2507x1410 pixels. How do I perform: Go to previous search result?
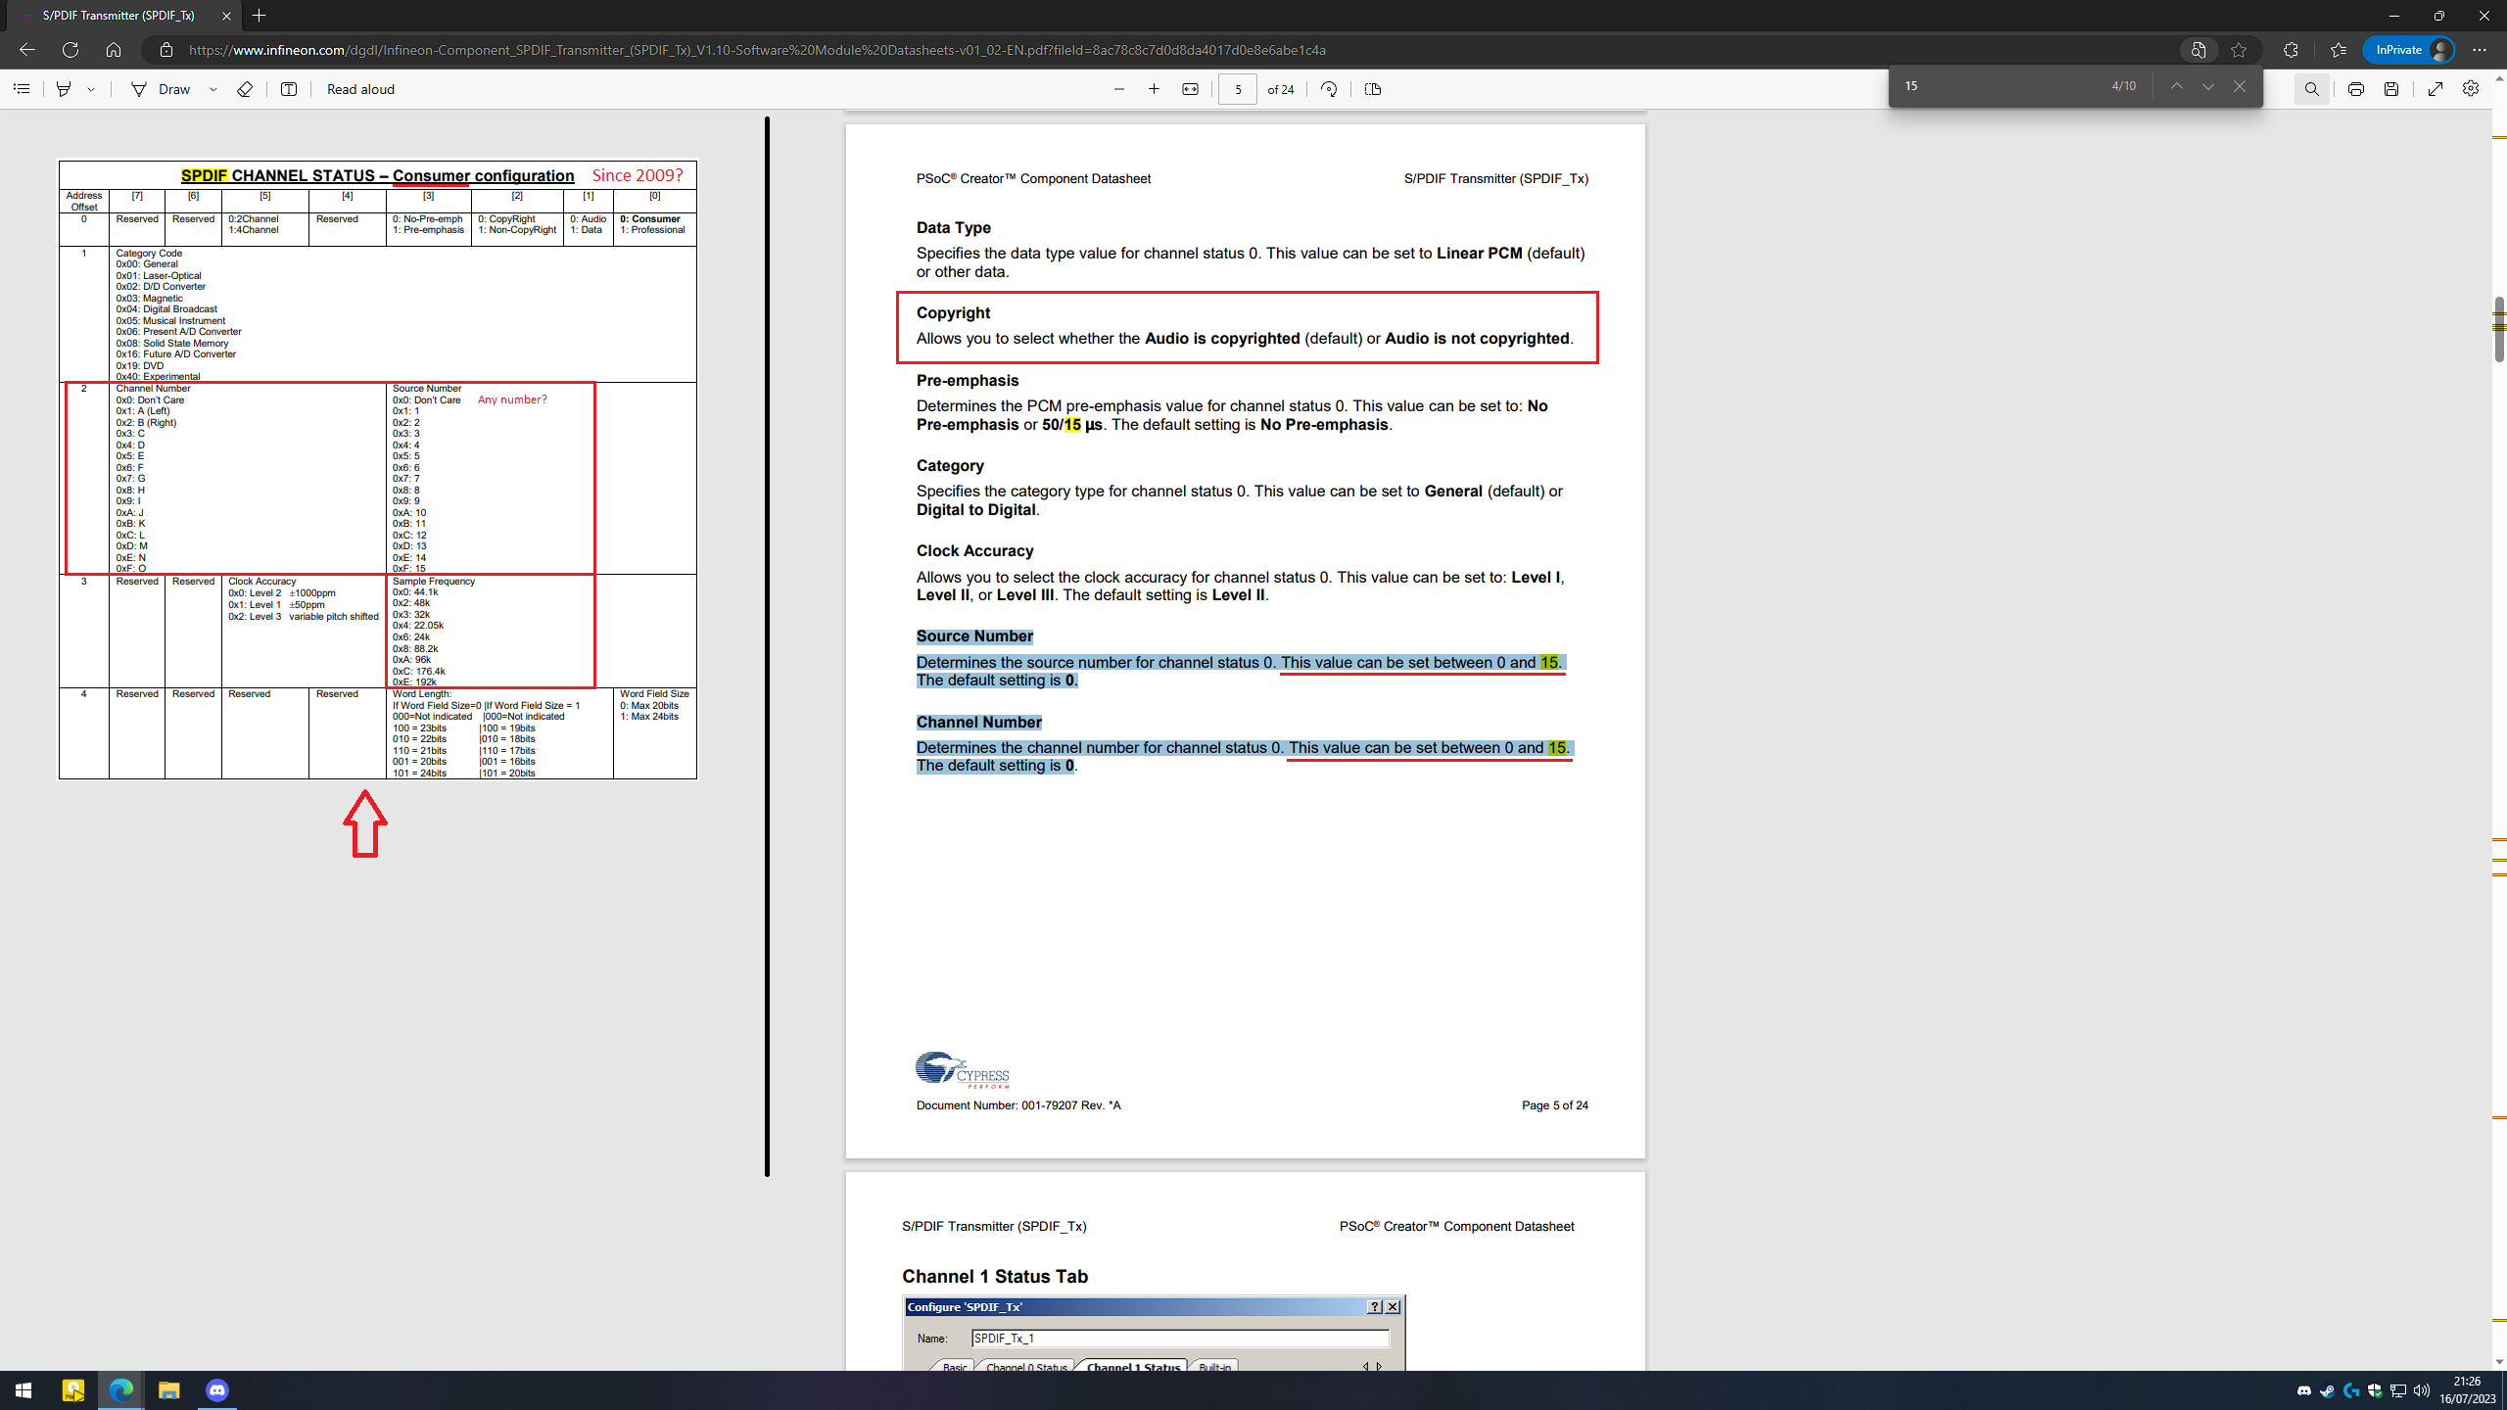(x=2176, y=86)
